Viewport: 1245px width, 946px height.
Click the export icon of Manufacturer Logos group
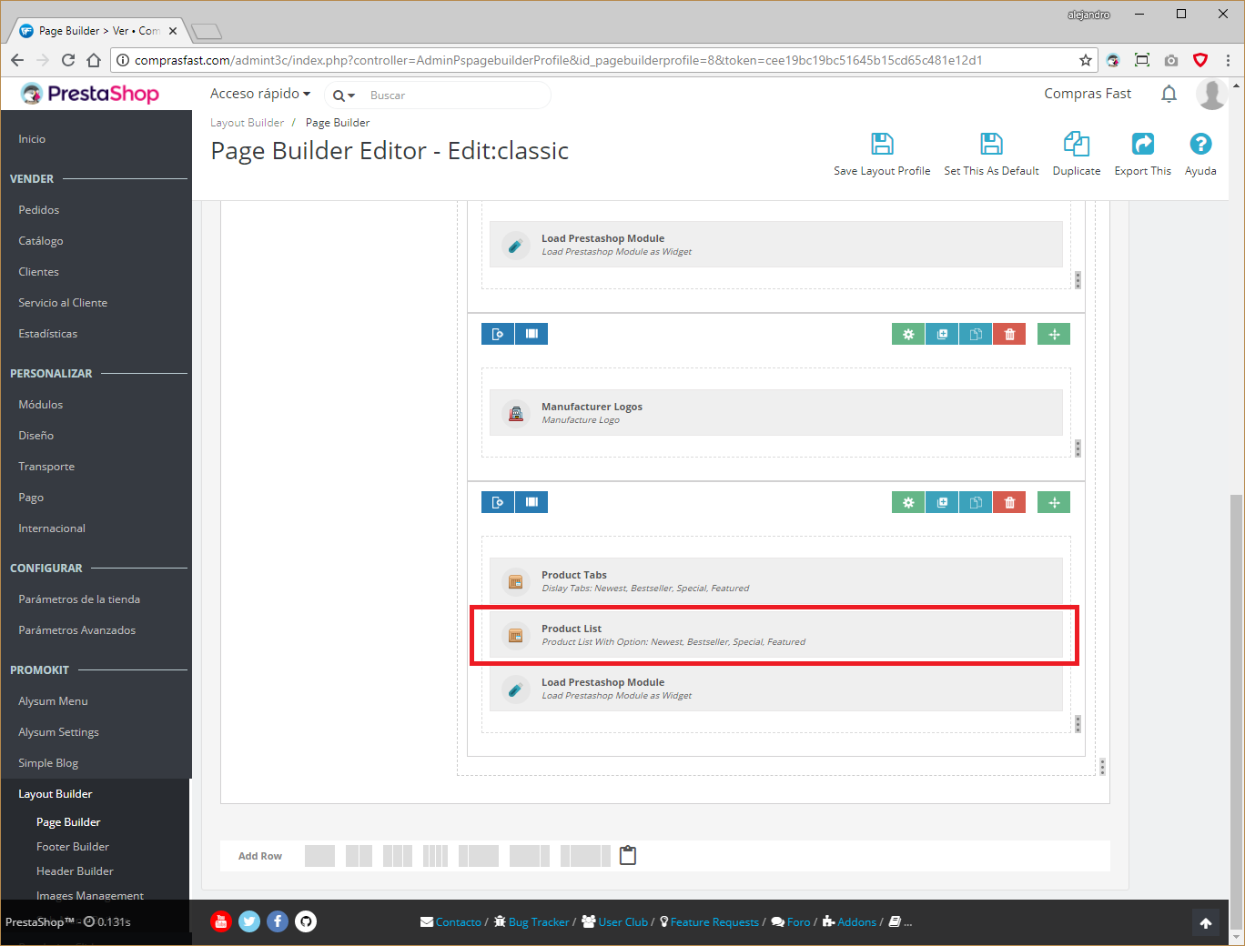pos(498,334)
